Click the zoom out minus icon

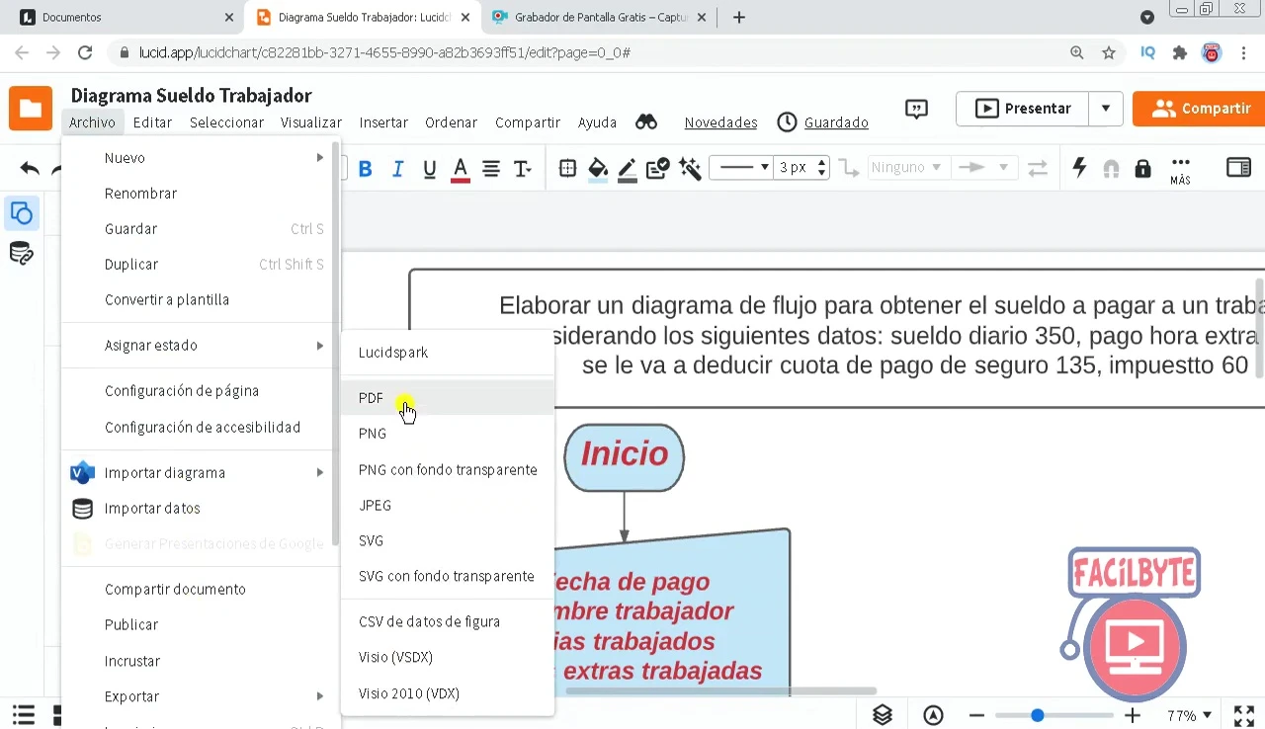[976, 715]
